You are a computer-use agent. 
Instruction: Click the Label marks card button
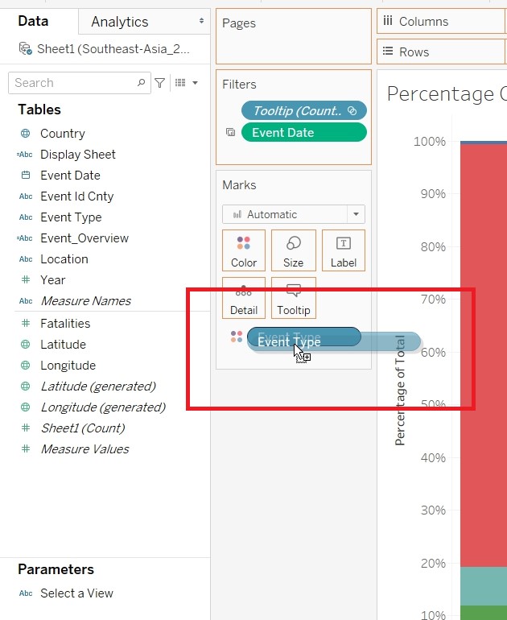click(x=343, y=250)
